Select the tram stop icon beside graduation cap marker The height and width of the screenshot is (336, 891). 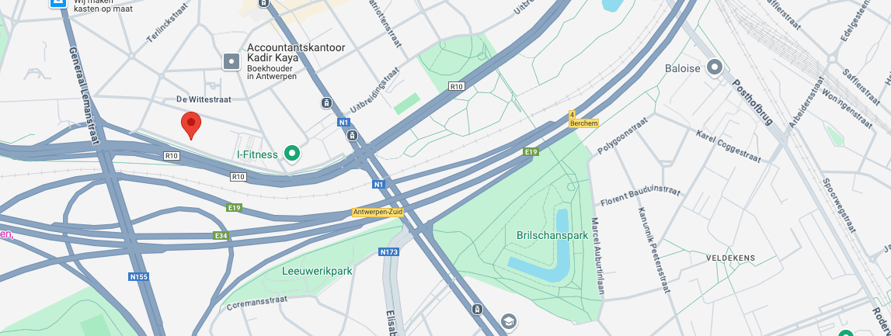coord(477,309)
